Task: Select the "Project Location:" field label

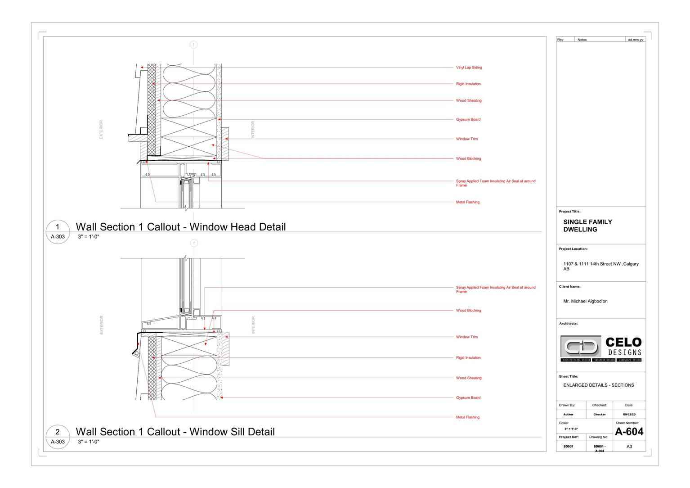Action: click(573, 249)
